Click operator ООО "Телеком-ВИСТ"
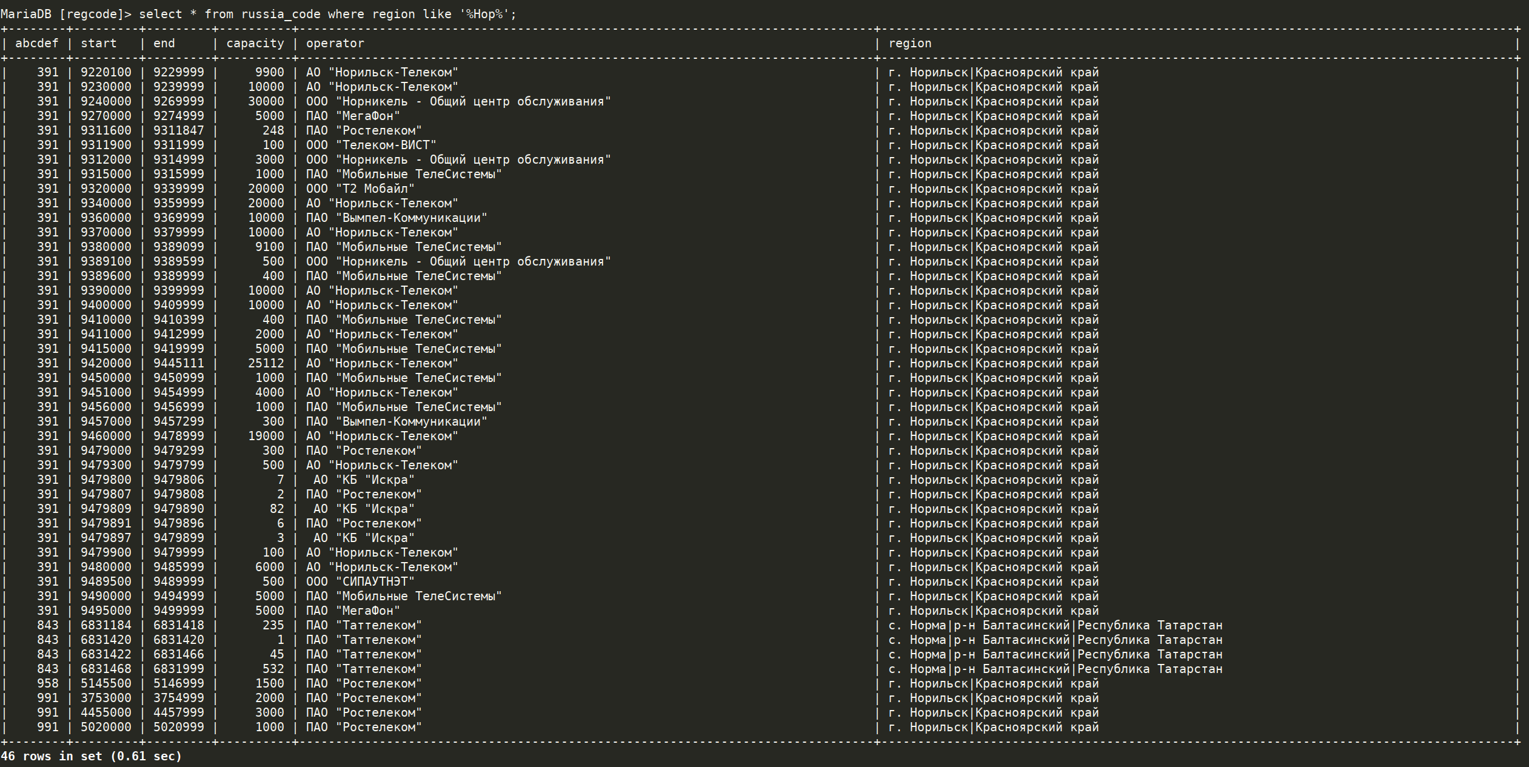Screen dimensions: 1529x767 pos(372,145)
